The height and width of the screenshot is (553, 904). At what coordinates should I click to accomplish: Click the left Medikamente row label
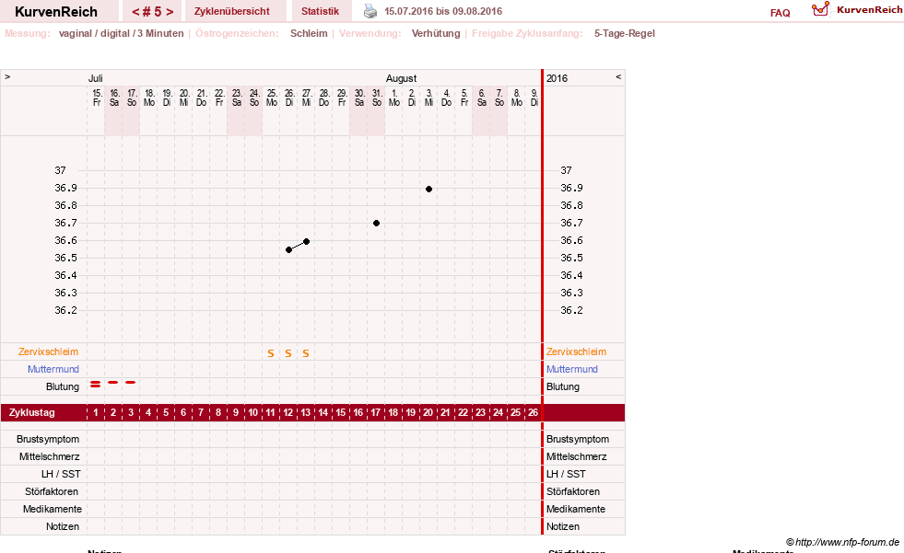52,509
